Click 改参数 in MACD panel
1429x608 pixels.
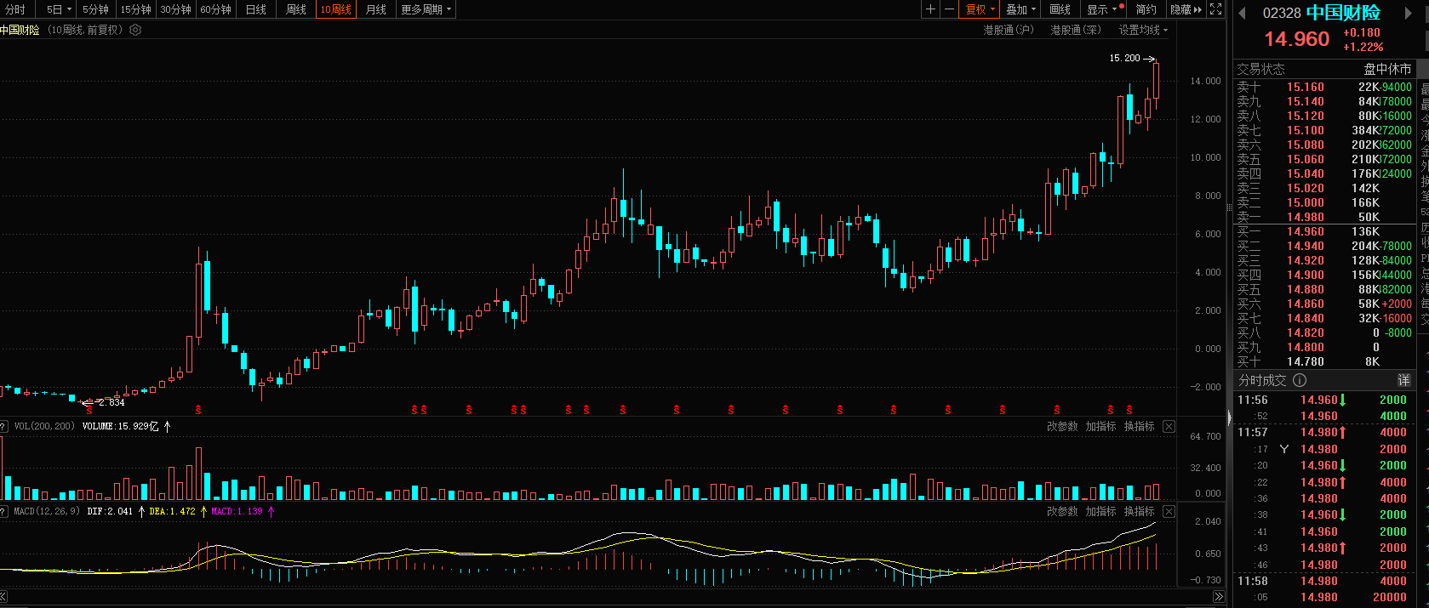point(1062,511)
